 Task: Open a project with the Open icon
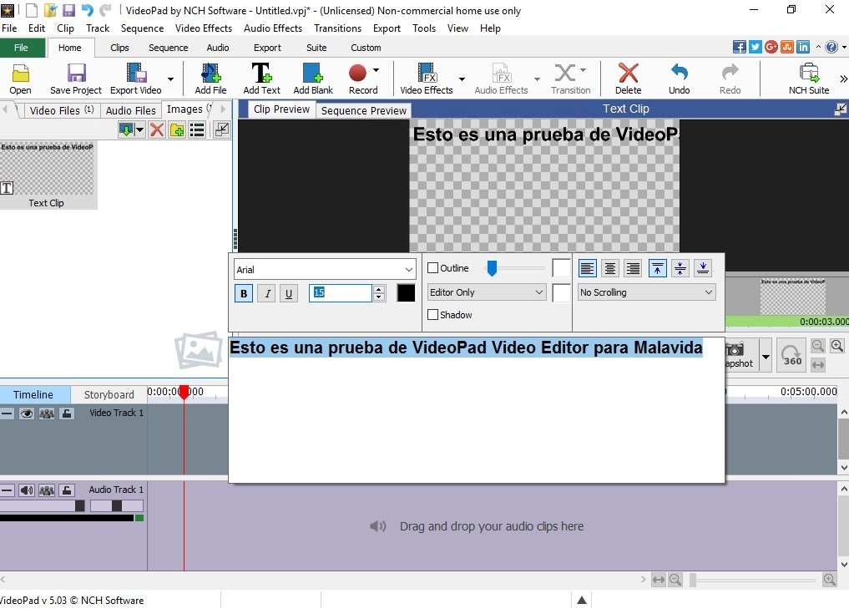tap(20, 79)
